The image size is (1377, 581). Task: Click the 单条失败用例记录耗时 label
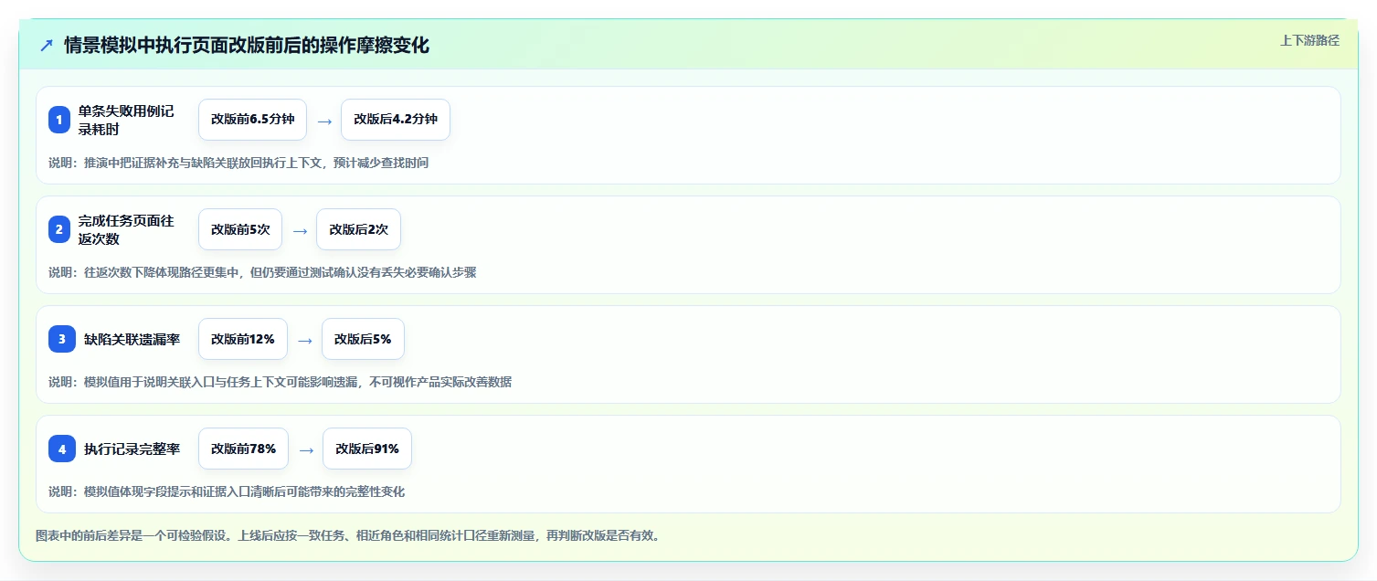126,120
